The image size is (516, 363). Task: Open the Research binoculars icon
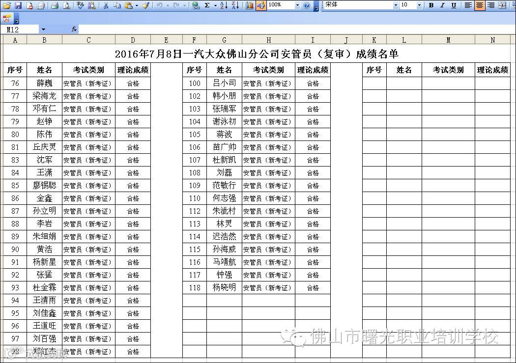92,5
